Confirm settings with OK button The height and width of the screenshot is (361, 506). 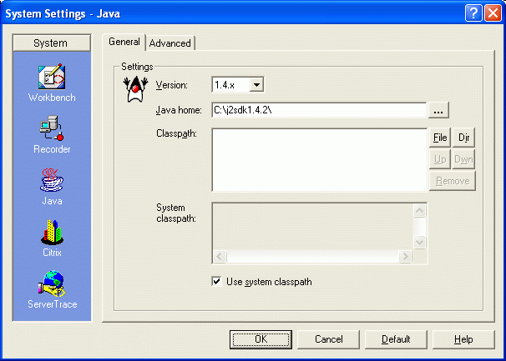[x=261, y=339]
